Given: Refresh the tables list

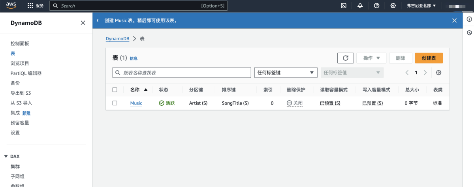Looking at the screenshot, I should (346, 58).
